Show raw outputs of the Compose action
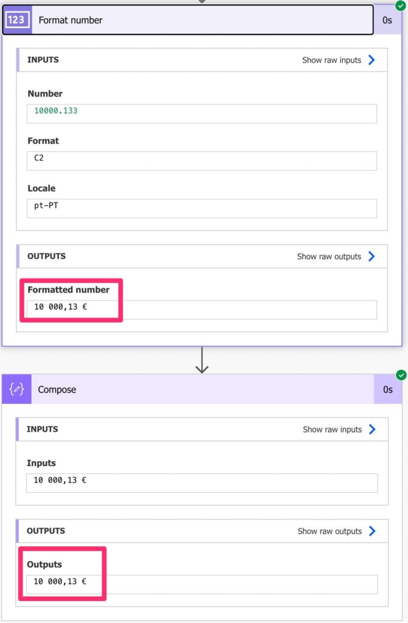408x623 pixels. pyautogui.click(x=330, y=531)
